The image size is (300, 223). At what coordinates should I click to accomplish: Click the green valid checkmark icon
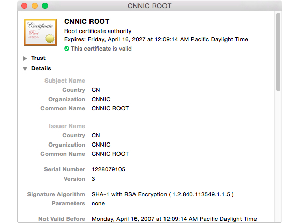67,49
